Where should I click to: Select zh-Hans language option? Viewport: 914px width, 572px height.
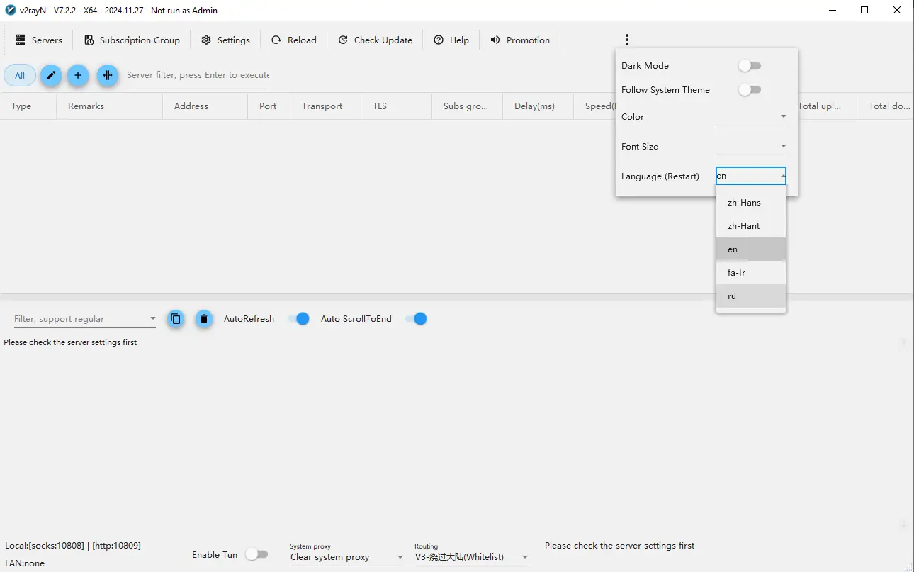pyautogui.click(x=751, y=203)
